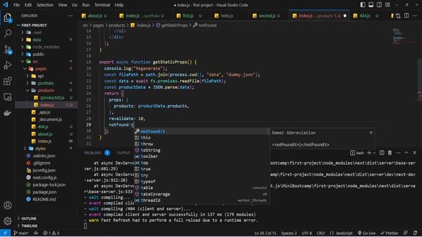Screen dimensions: 422x237
Task: Close the terminal panel
Action: tap(415, 153)
